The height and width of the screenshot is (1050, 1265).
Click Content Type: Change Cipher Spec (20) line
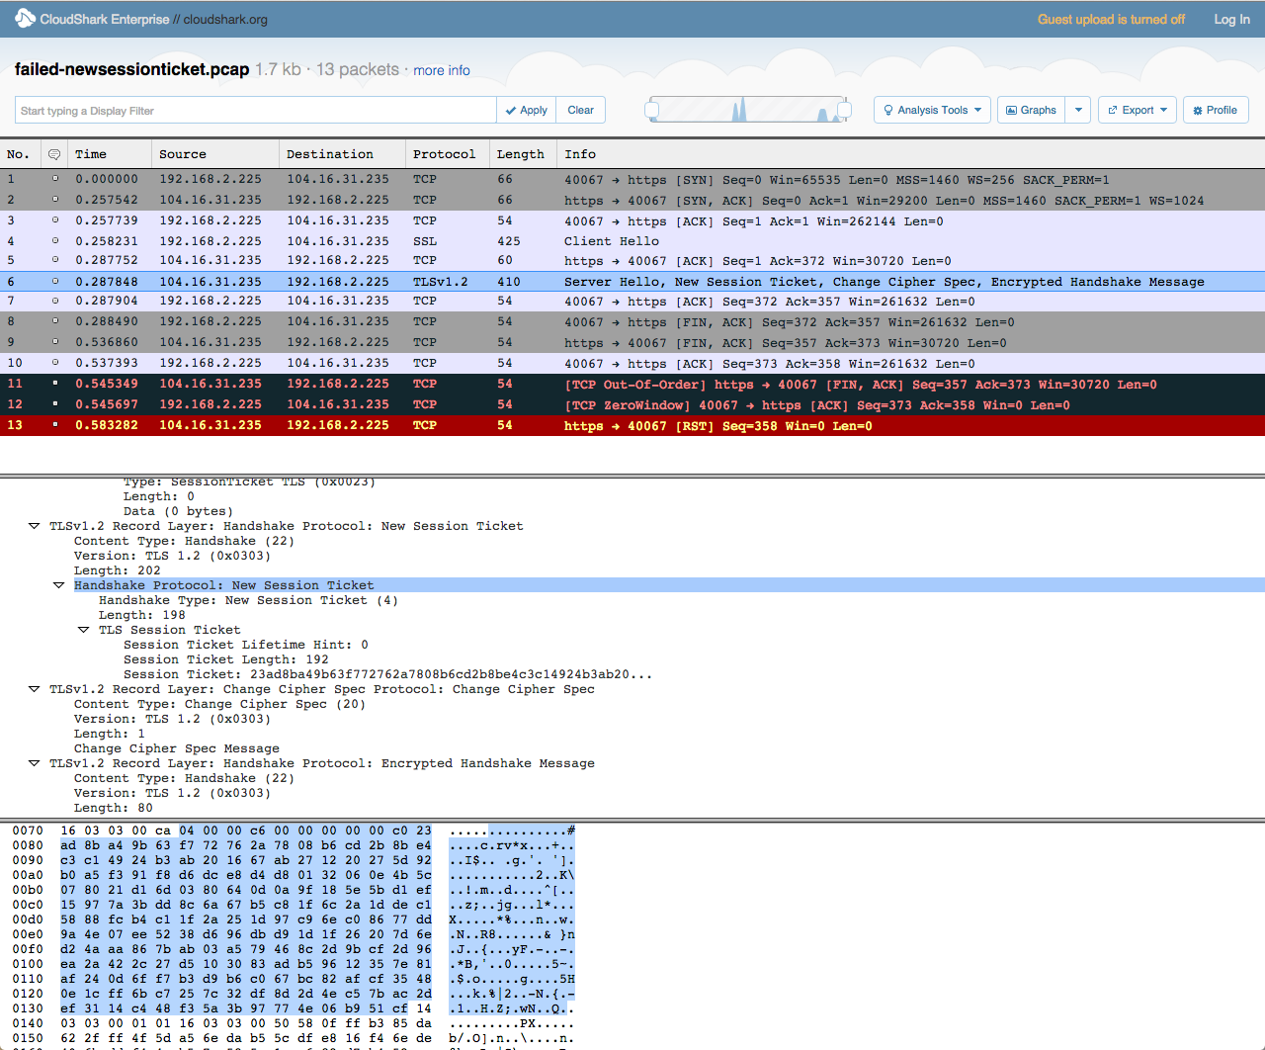coord(219,704)
